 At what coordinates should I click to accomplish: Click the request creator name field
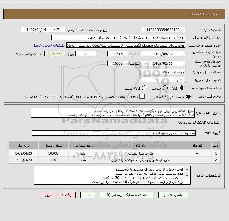[x=126, y=45]
